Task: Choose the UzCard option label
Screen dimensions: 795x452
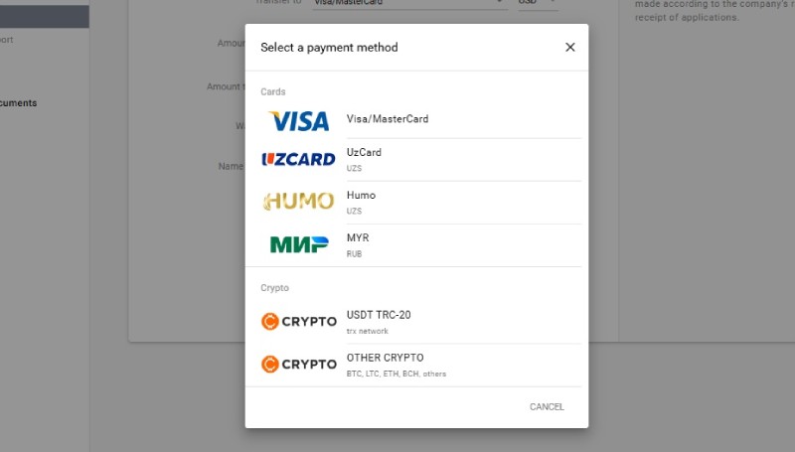Action: [x=364, y=153]
